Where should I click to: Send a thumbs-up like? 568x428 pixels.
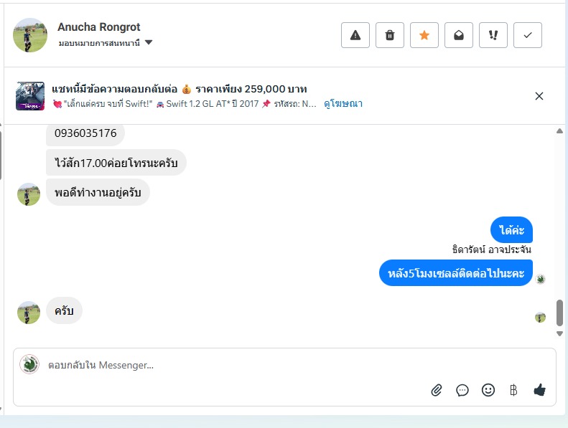pyautogui.click(x=539, y=390)
